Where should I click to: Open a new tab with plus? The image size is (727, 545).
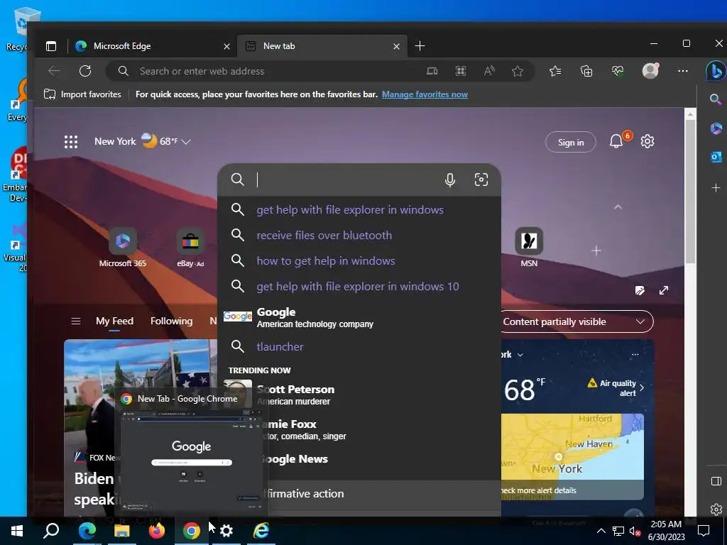pyautogui.click(x=420, y=46)
